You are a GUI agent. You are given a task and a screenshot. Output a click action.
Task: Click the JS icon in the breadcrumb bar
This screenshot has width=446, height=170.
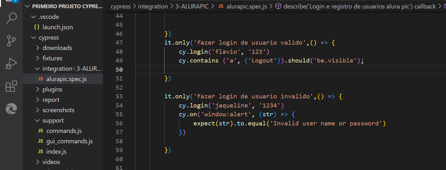click(221, 6)
